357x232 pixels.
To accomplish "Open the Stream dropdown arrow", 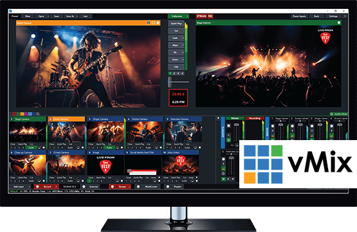I will 129,187.
